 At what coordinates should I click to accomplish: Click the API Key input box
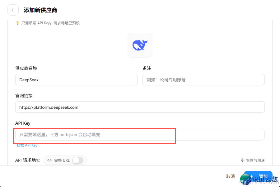tap(140, 135)
